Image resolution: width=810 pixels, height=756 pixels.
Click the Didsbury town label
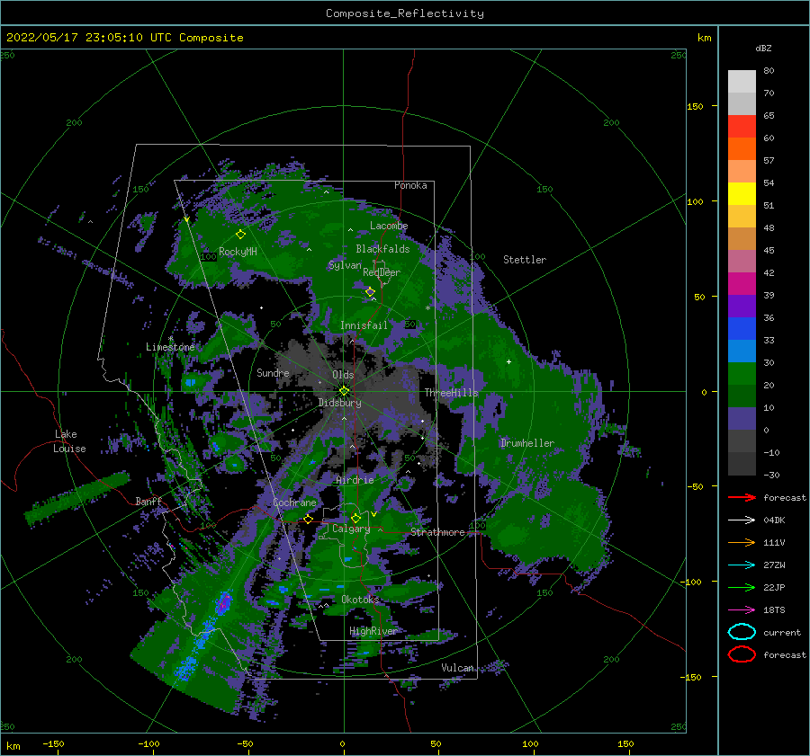(340, 403)
